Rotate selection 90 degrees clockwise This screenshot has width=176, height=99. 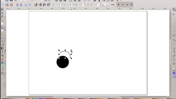coord(21,5)
